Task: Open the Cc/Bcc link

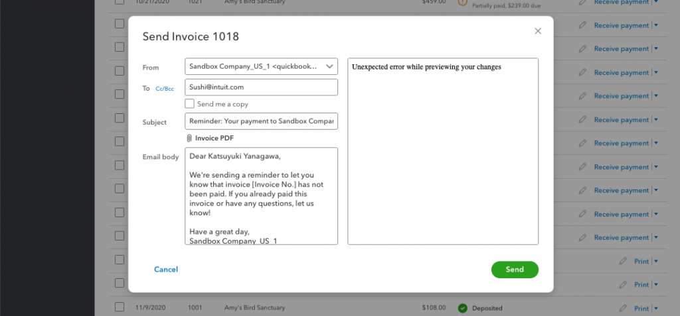Action: (165, 89)
